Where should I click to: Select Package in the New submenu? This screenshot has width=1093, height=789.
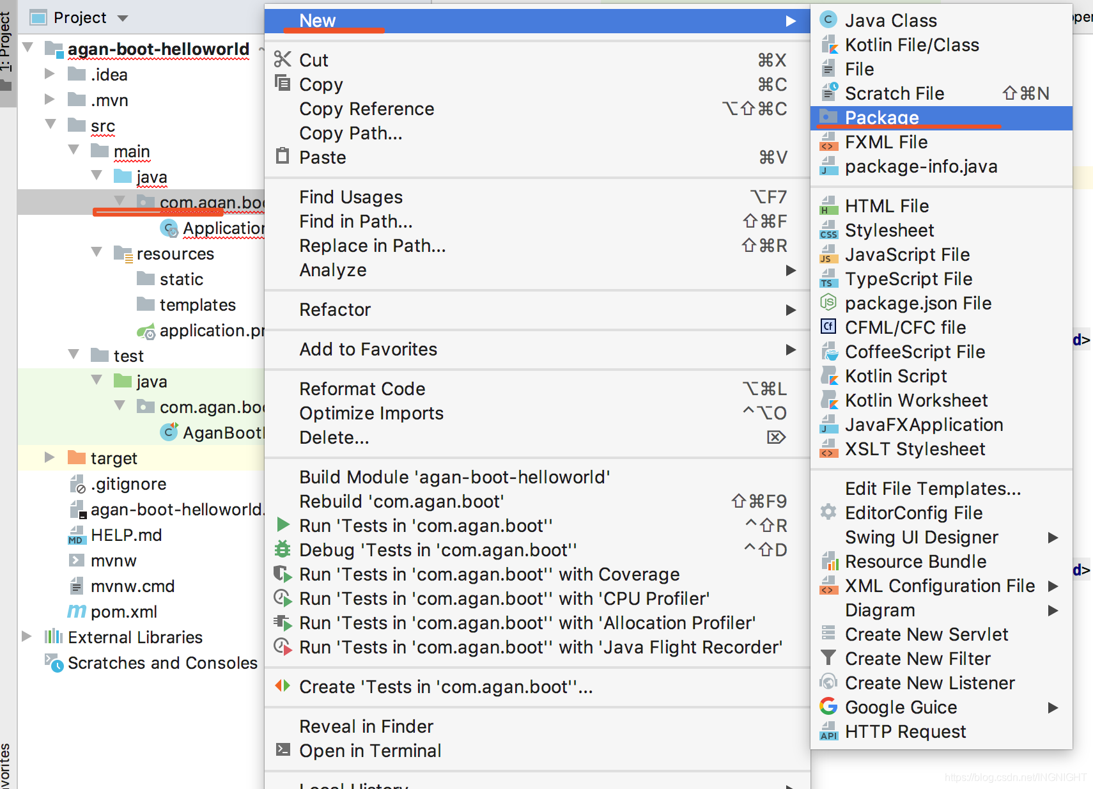coord(942,118)
